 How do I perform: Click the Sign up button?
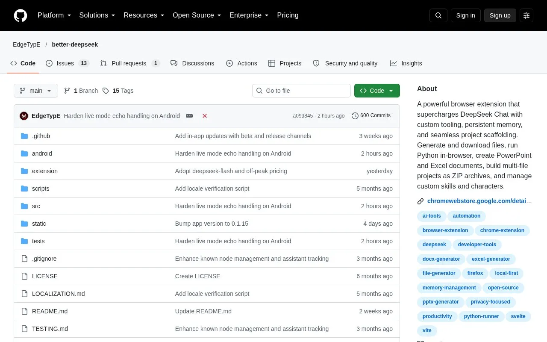click(500, 15)
